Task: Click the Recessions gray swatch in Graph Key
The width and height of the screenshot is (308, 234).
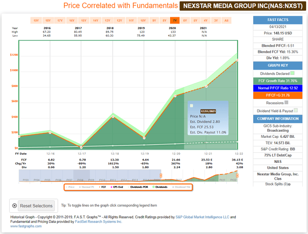Action: (286, 102)
